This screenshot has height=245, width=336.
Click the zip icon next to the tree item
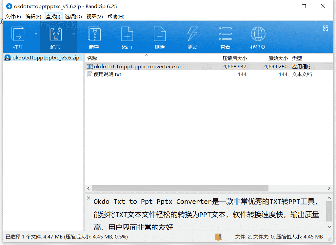point(8,58)
